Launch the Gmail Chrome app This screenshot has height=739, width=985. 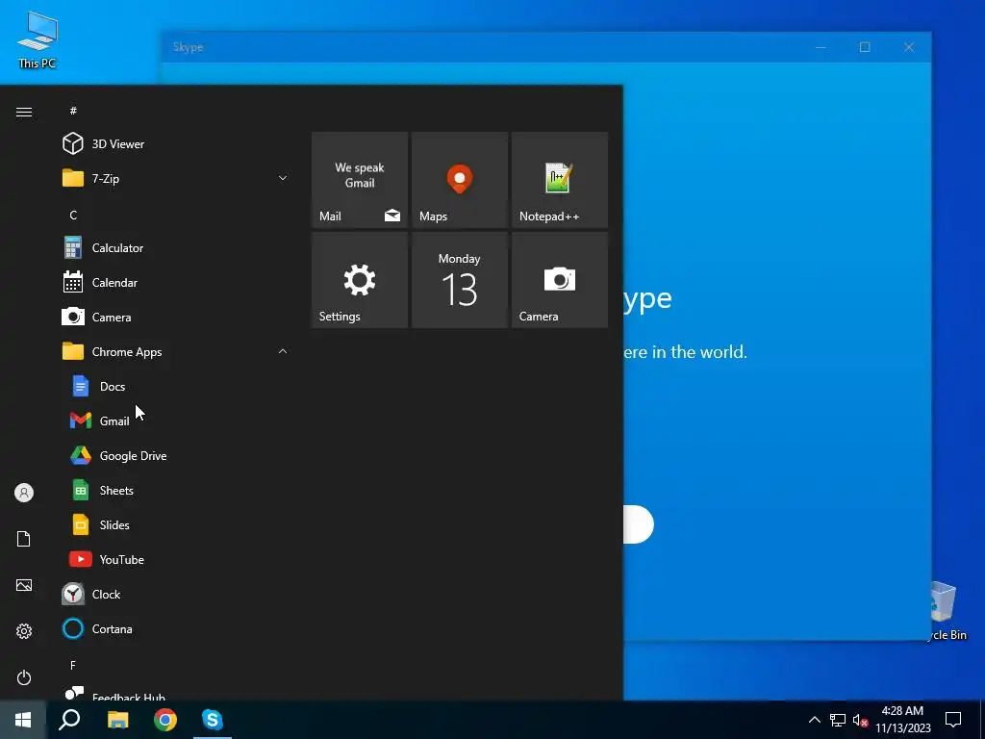point(175,421)
